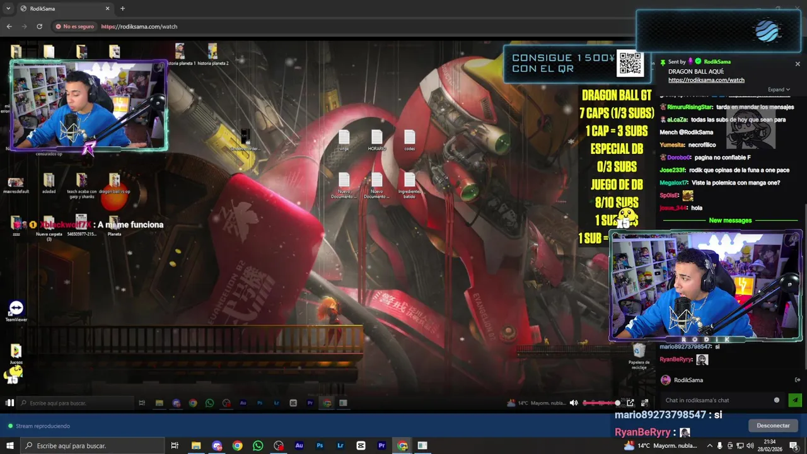Click the RodikSama sender name in the pin
This screenshot has height=454, width=807.
[717, 62]
